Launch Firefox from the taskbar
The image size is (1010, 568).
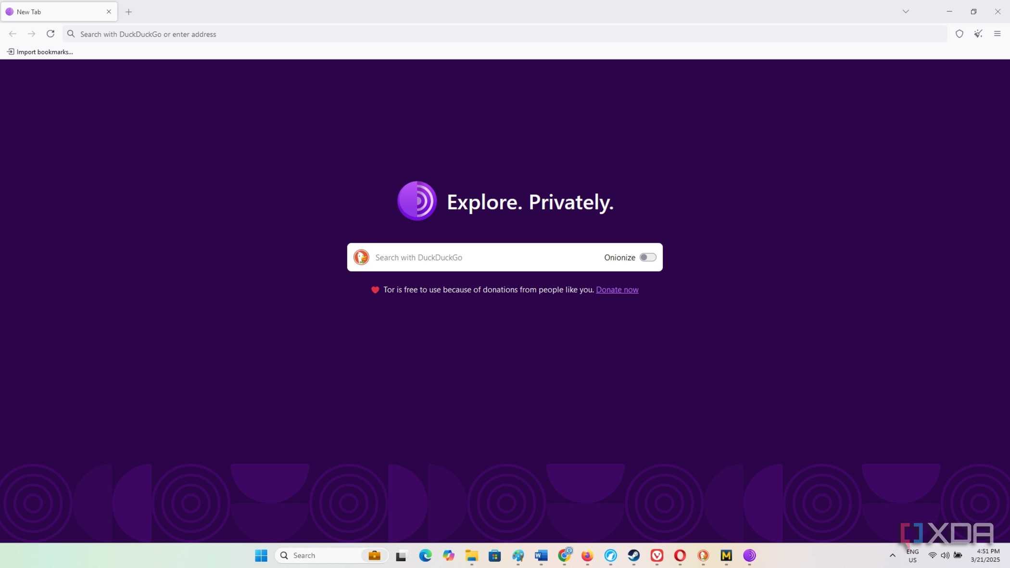pyautogui.click(x=587, y=555)
